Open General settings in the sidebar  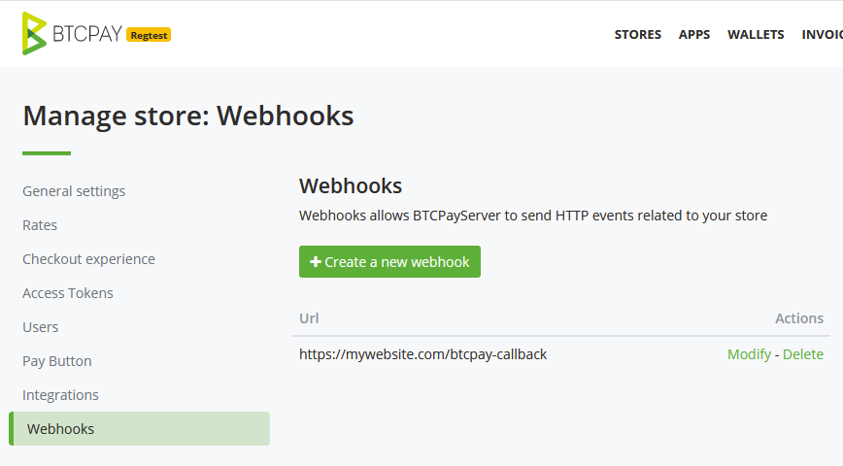point(74,191)
